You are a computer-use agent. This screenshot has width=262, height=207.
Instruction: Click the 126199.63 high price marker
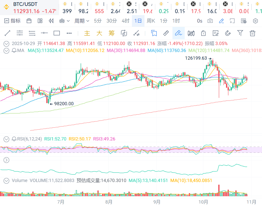tap(196, 58)
